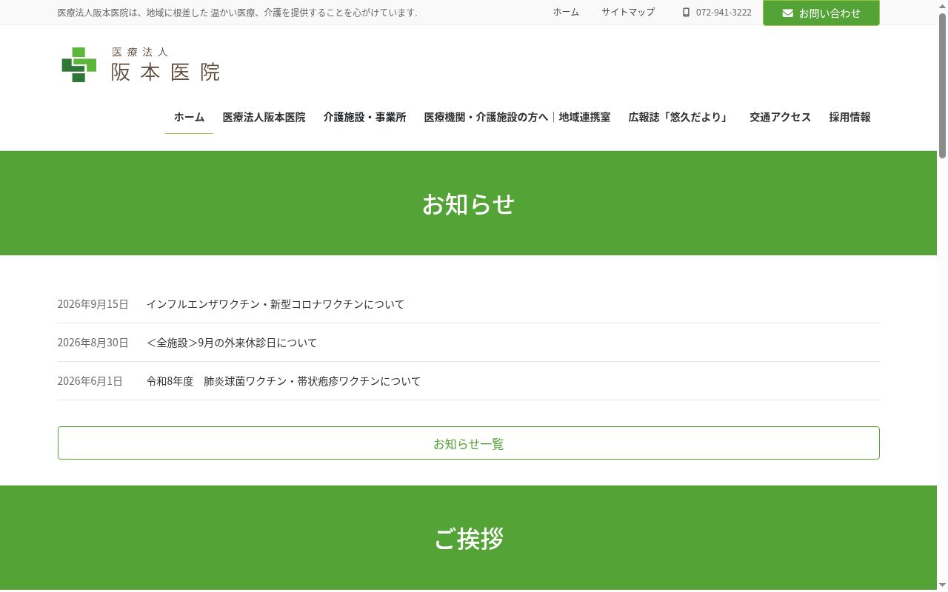This screenshot has height=592, width=948.
Task: Open インフルエンザワクチン・新型コロナワクチン news item
Action: point(276,304)
